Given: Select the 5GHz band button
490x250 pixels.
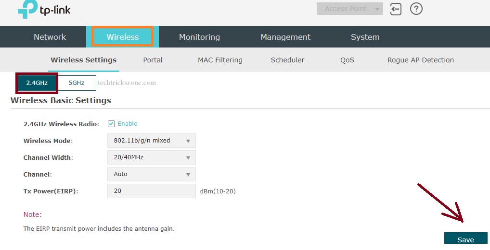Looking at the screenshot, I should click(x=77, y=83).
